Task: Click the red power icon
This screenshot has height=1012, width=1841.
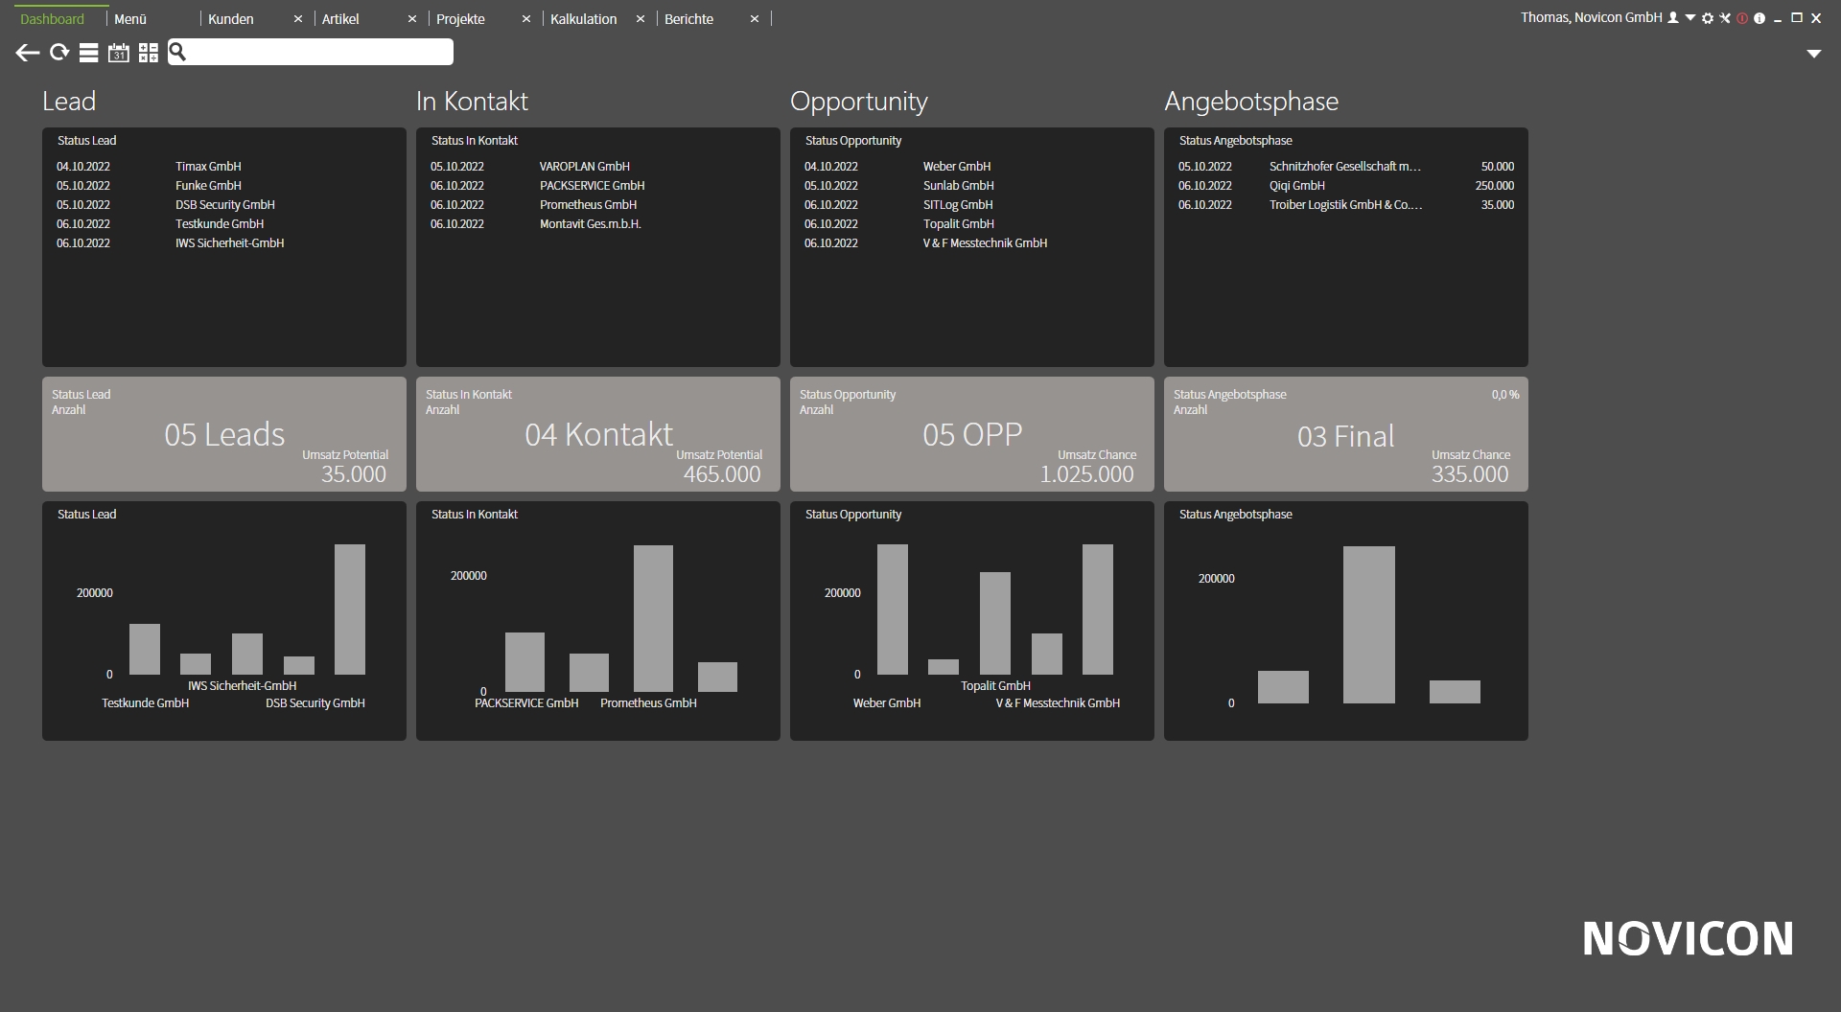Action: click(x=1742, y=18)
